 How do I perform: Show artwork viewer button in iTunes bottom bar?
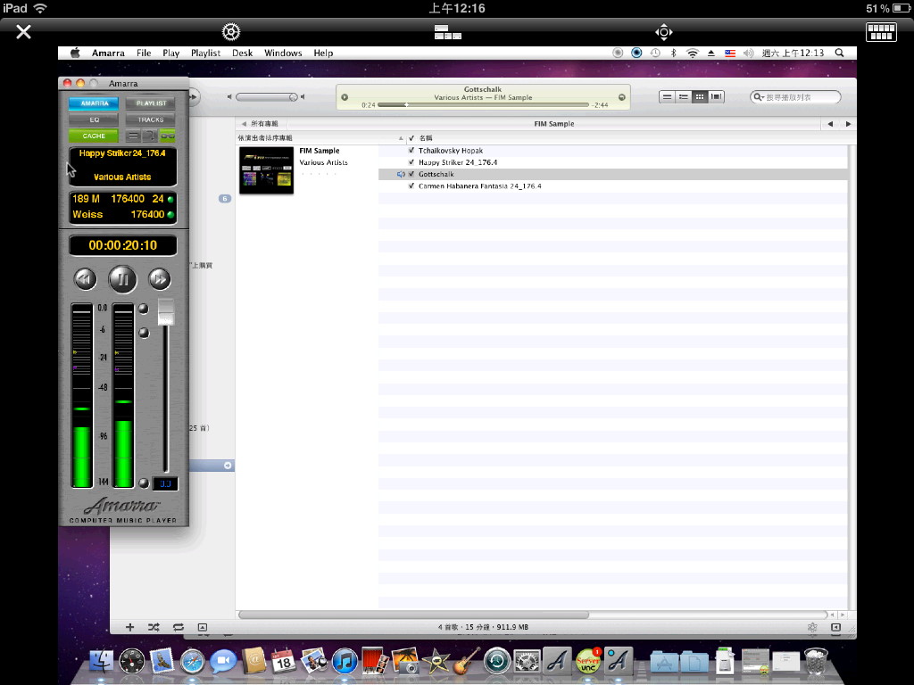(x=203, y=627)
